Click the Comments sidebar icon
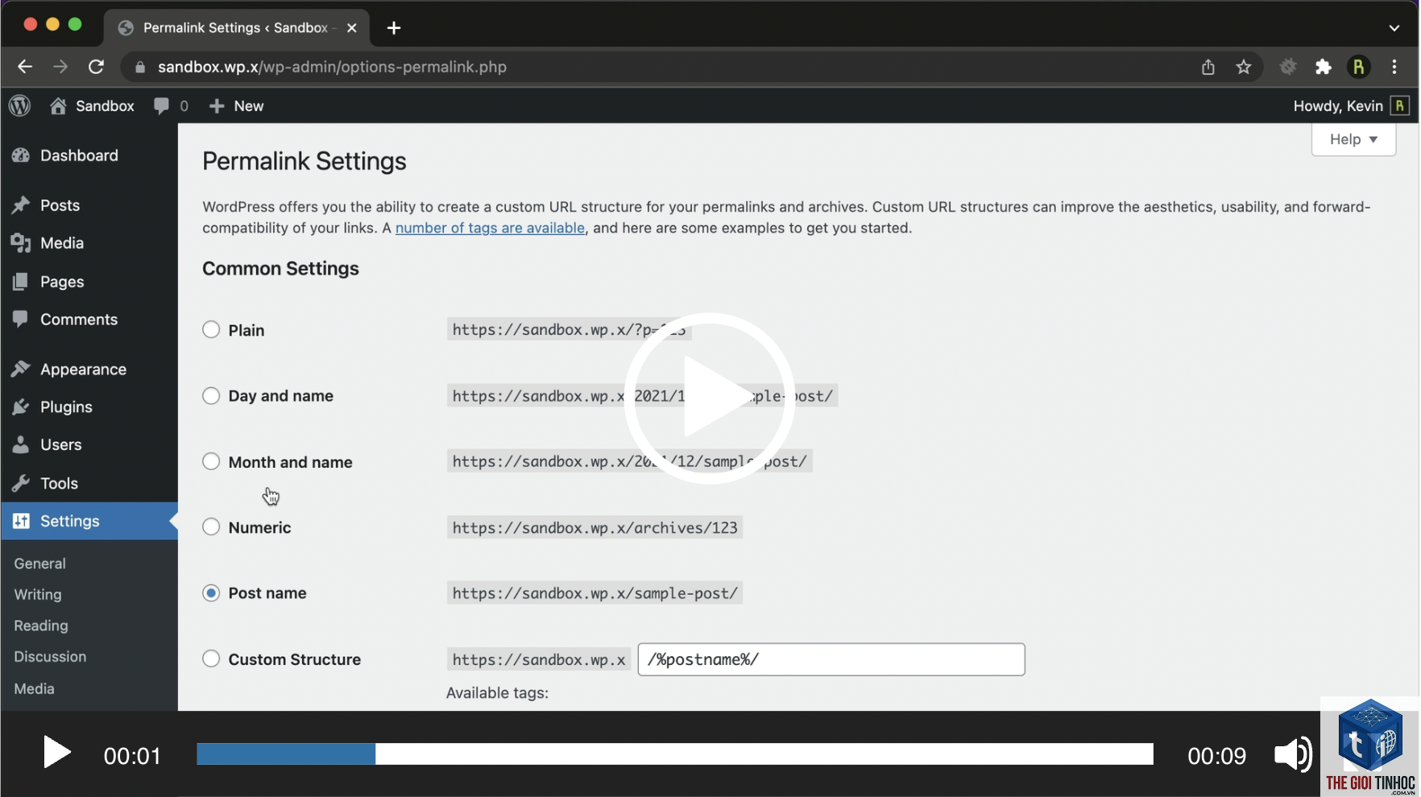Screen dimensions: 1421x797 click(21, 320)
